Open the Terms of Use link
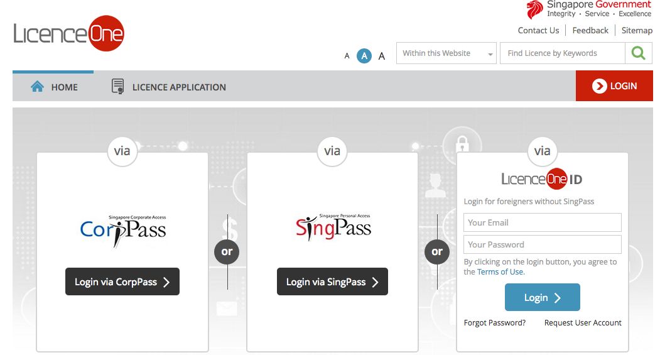Viewport: 660px width, 355px height. pos(501,272)
